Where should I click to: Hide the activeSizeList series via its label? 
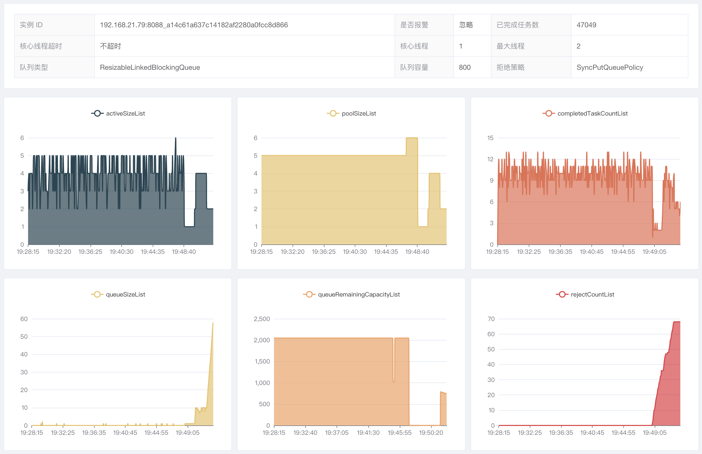pyautogui.click(x=126, y=113)
